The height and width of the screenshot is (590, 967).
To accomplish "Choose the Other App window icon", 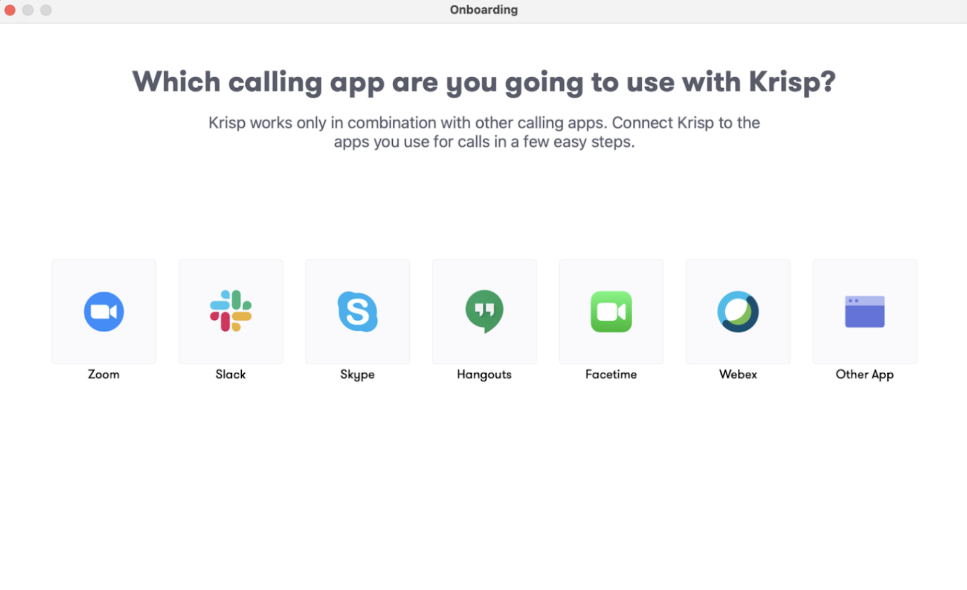I will coord(865,312).
